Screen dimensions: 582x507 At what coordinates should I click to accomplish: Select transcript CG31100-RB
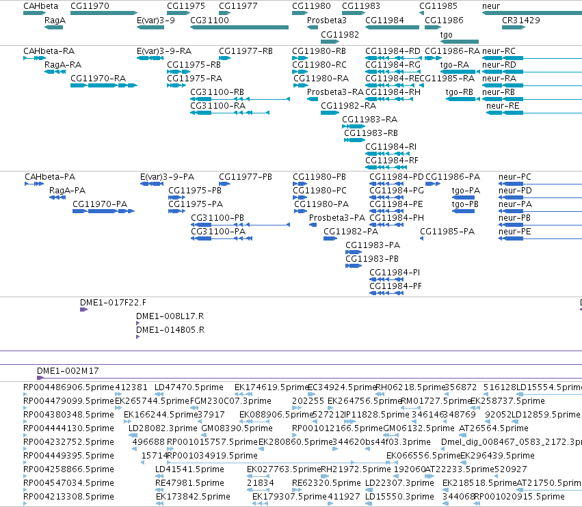pos(217,92)
